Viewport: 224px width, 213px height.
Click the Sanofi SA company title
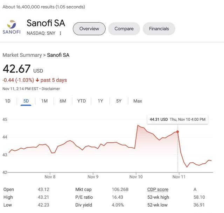click(x=46, y=23)
